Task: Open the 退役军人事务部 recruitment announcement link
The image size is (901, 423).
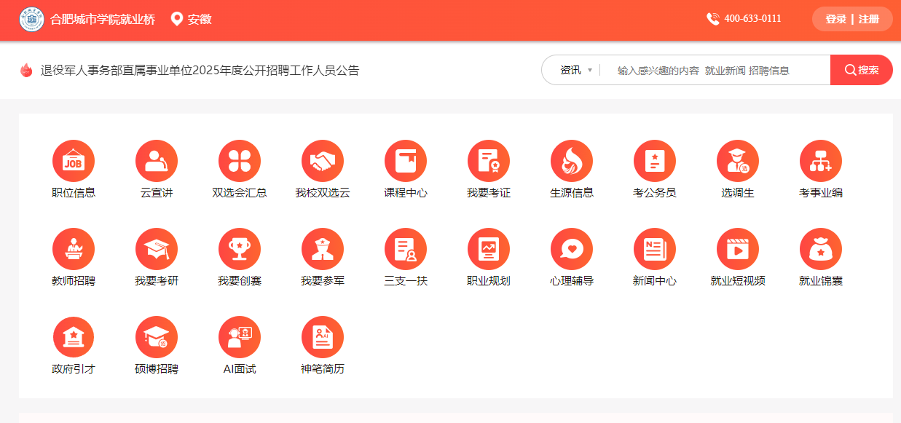Action: click(200, 71)
